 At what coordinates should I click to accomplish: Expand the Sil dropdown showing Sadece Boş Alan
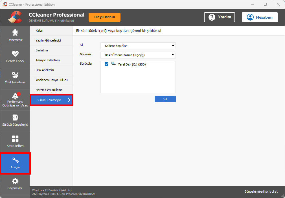pos(138,46)
